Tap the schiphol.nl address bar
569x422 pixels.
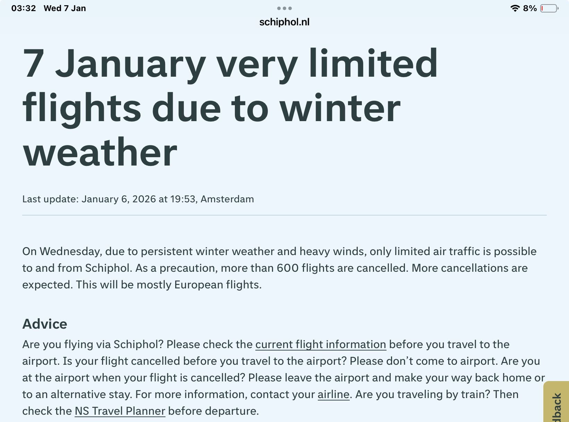coord(284,22)
